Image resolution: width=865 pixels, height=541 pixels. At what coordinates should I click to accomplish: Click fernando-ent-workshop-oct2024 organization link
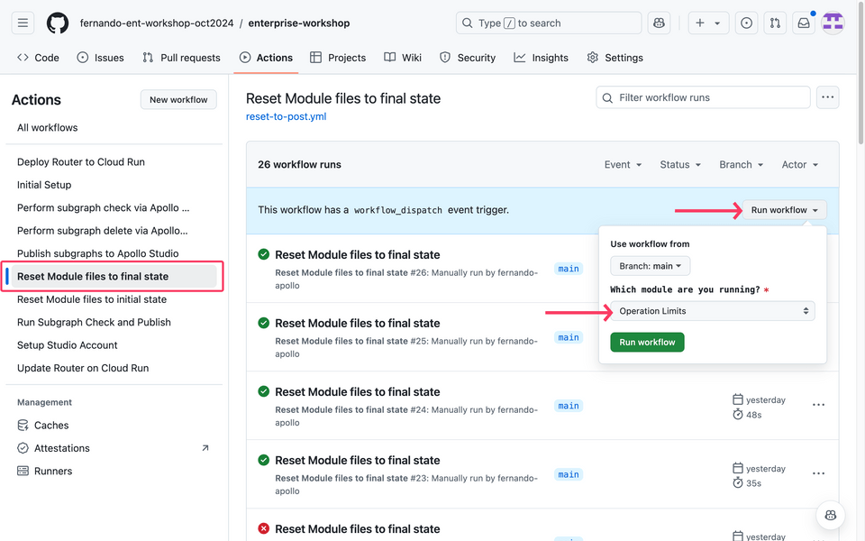(157, 23)
